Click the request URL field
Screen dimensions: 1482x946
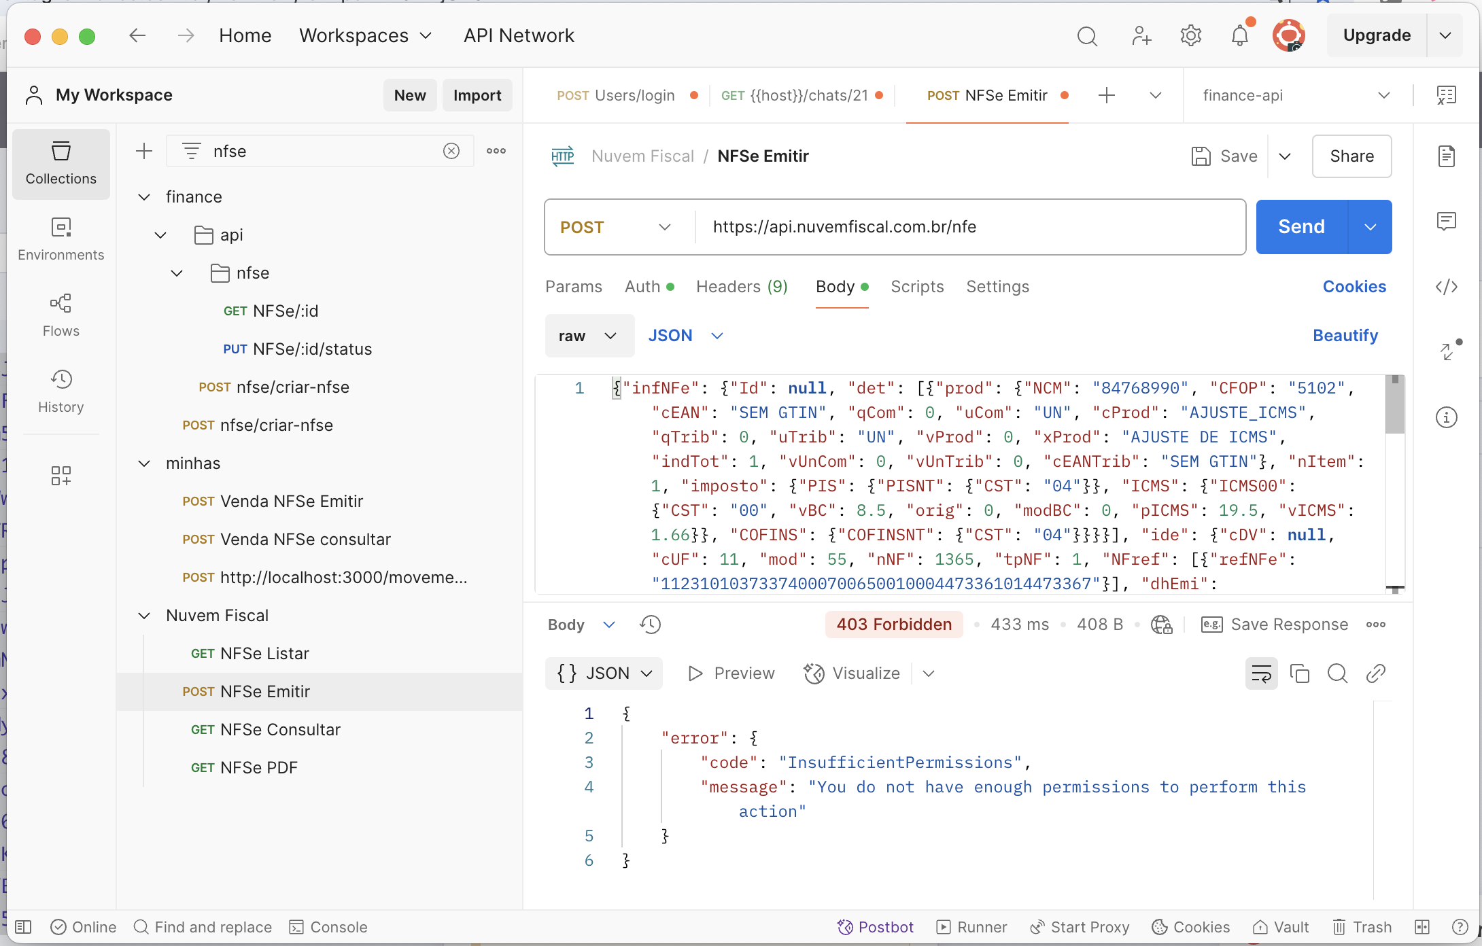click(970, 227)
